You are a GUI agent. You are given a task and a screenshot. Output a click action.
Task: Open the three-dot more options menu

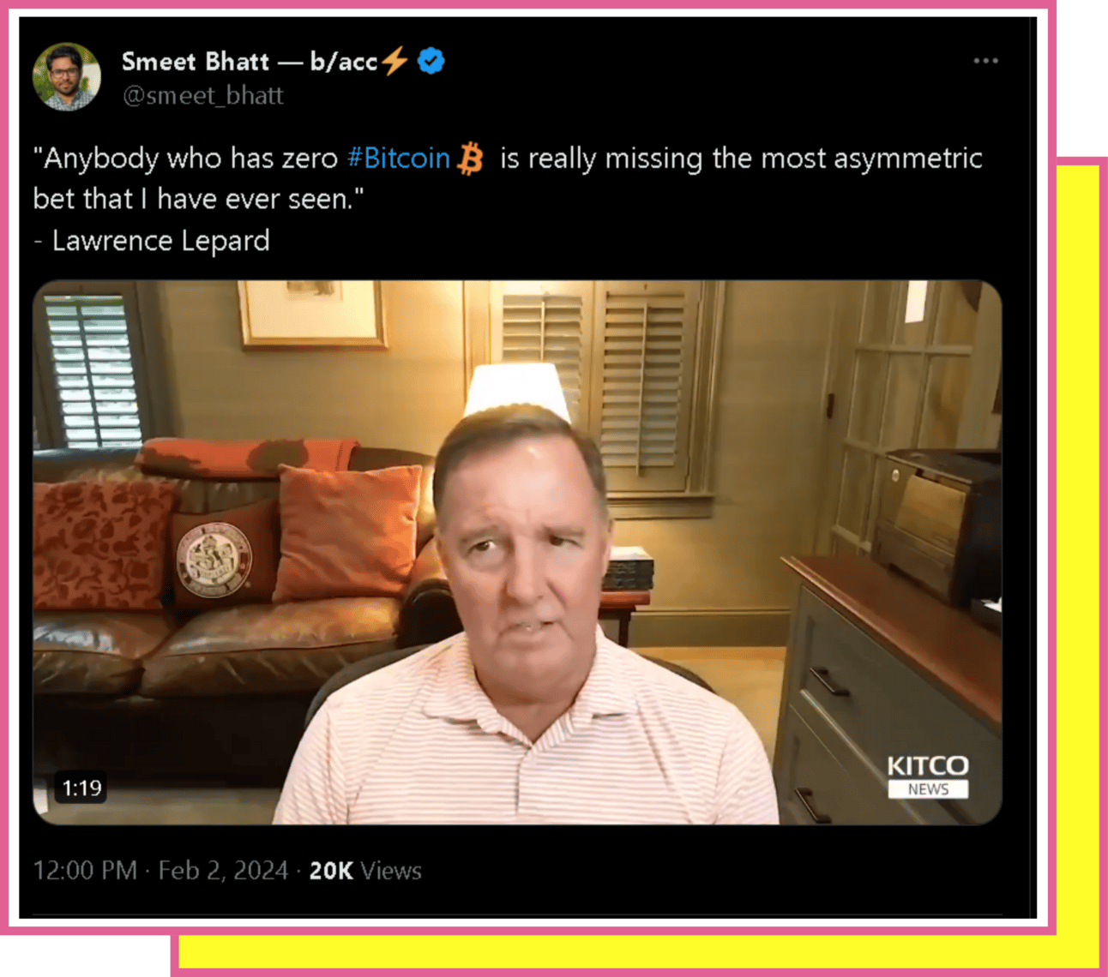[985, 61]
